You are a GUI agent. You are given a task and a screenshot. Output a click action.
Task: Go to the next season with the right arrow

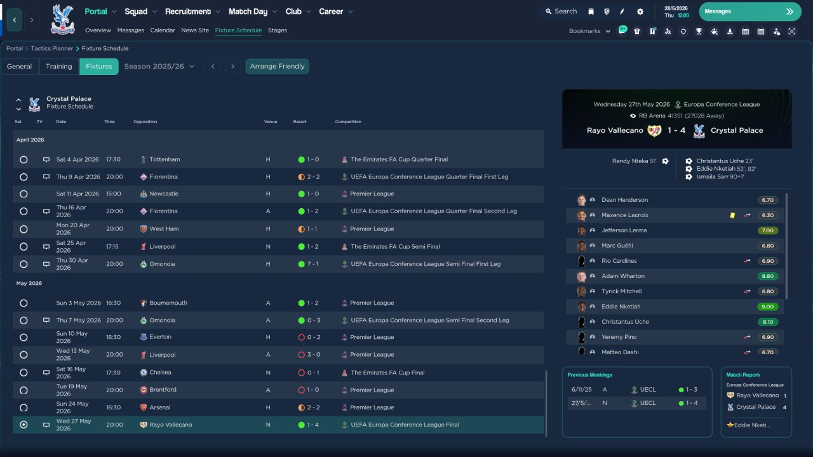(233, 67)
